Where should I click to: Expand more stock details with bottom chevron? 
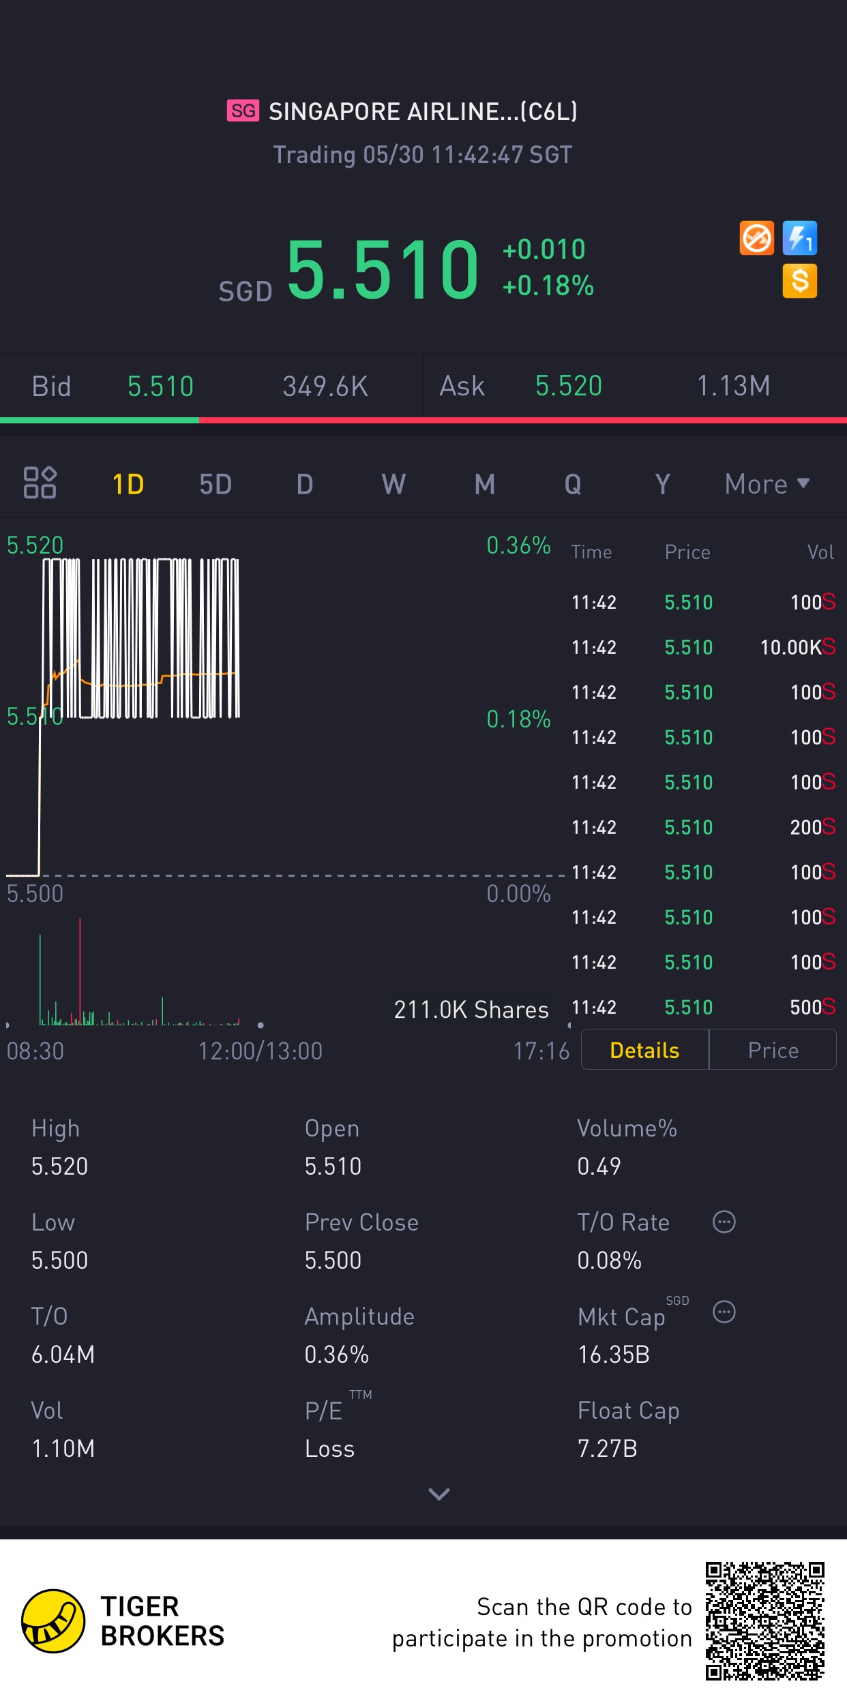(x=439, y=1494)
